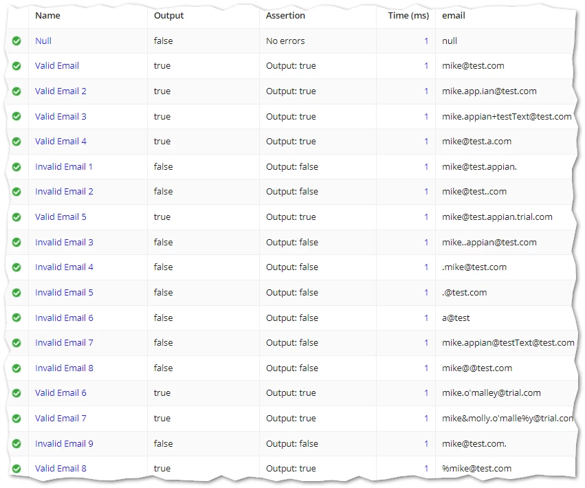The image size is (585, 488).
Task: Open the Valid Email 6 test case
Action: click(60, 393)
